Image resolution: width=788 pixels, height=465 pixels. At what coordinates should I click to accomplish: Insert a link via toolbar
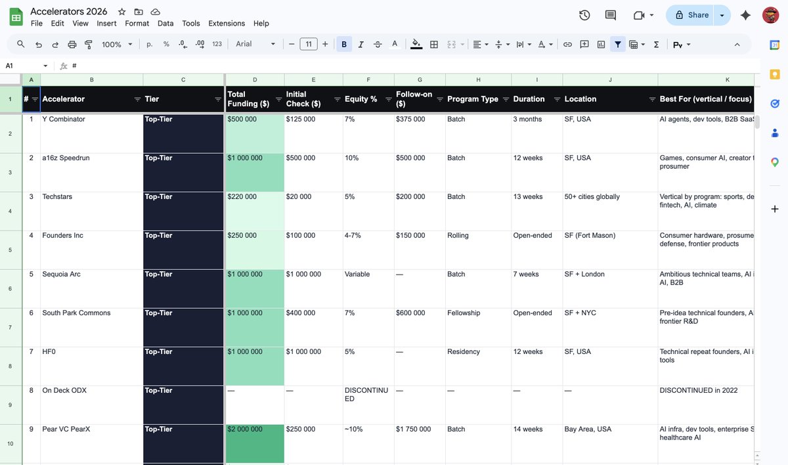567,44
